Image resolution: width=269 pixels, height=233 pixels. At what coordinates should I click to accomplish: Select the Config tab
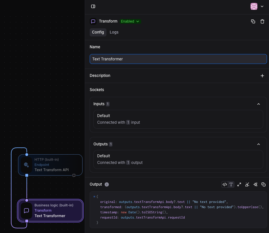pyautogui.click(x=98, y=32)
